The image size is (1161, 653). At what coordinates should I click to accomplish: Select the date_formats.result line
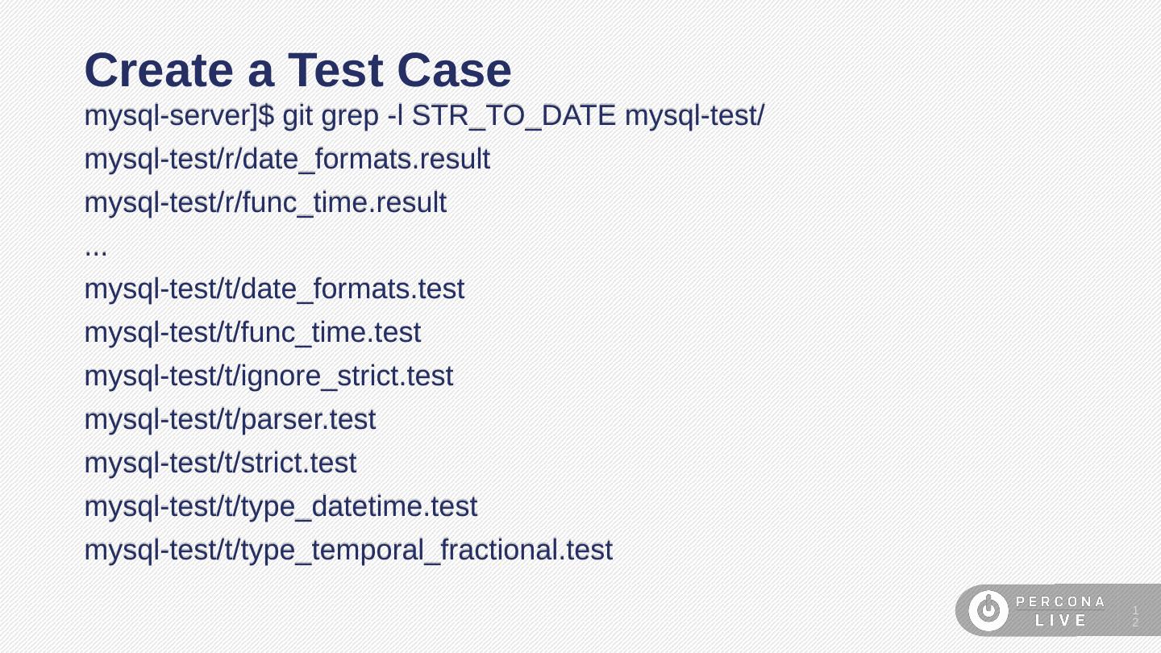(x=287, y=160)
